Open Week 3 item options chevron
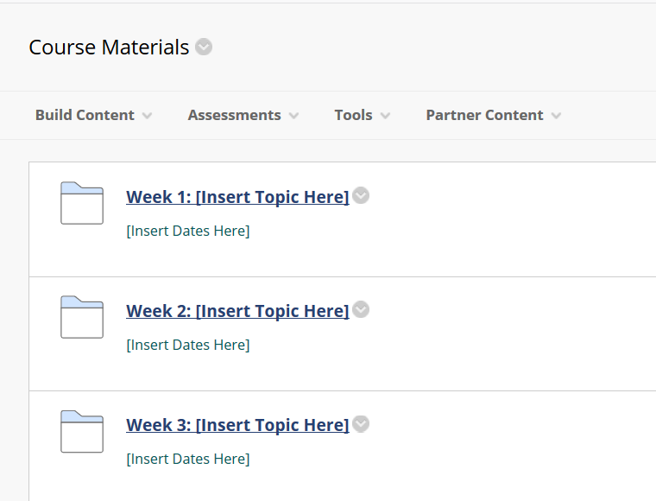656x501 pixels. (x=361, y=424)
